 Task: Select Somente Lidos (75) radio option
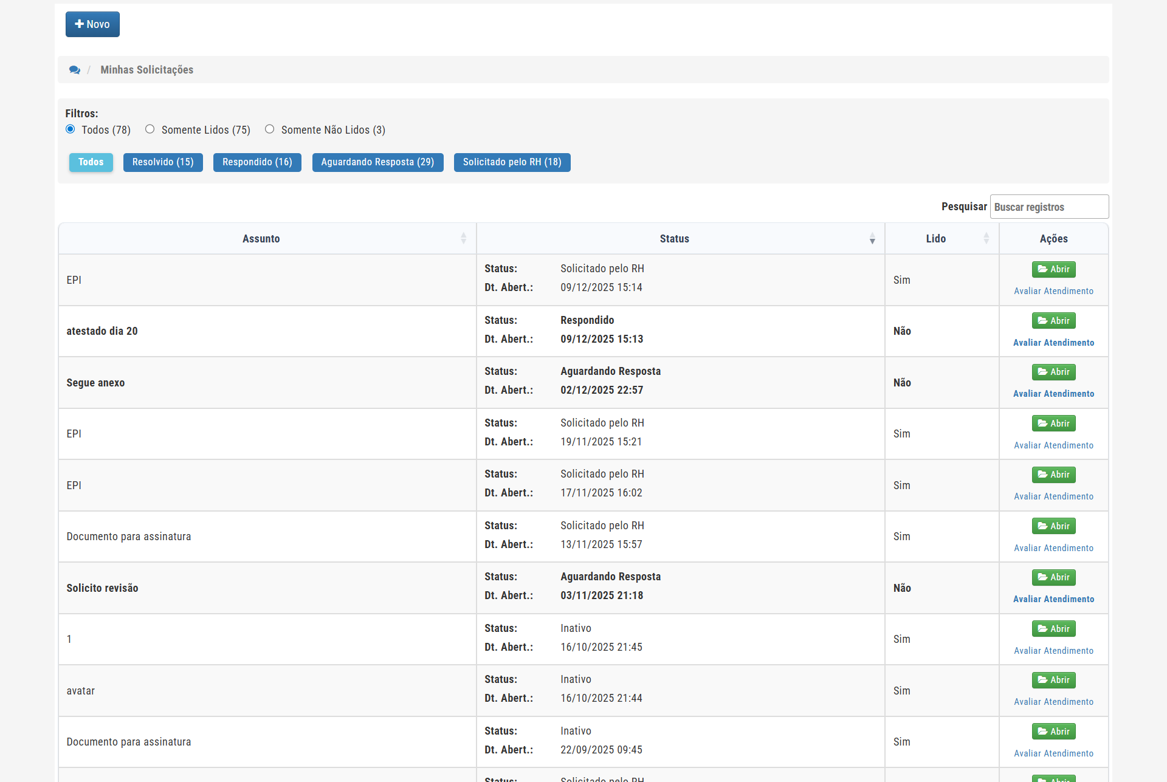pos(150,129)
